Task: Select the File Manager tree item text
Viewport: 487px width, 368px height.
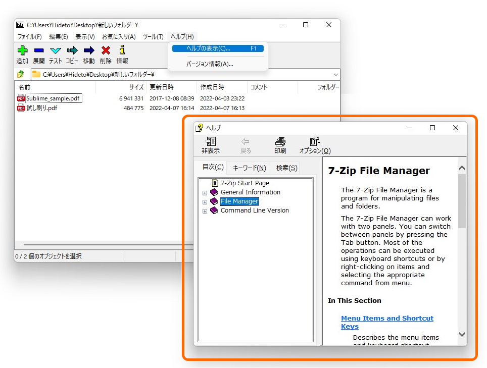Action: click(x=239, y=201)
